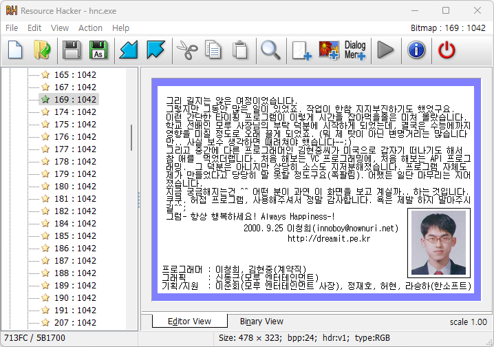Click the gray Compile play arrow

pyautogui.click(x=385, y=50)
